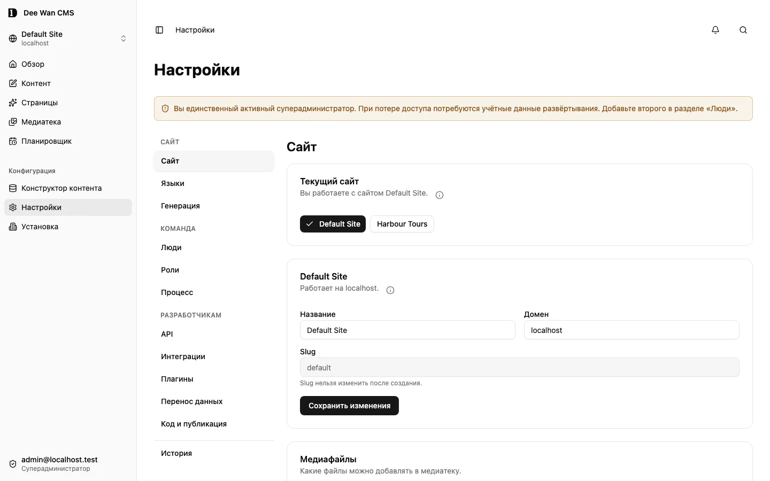Open the Языки settings section
The height and width of the screenshot is (481, 770).
coord(214,183)
